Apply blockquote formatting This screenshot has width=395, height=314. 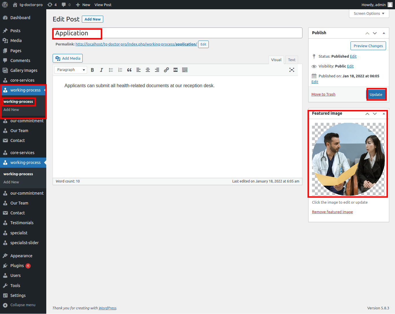click(129, 70)
